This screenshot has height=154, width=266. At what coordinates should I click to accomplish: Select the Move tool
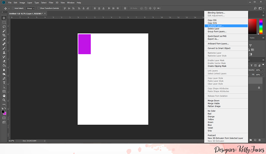point(4,18)
